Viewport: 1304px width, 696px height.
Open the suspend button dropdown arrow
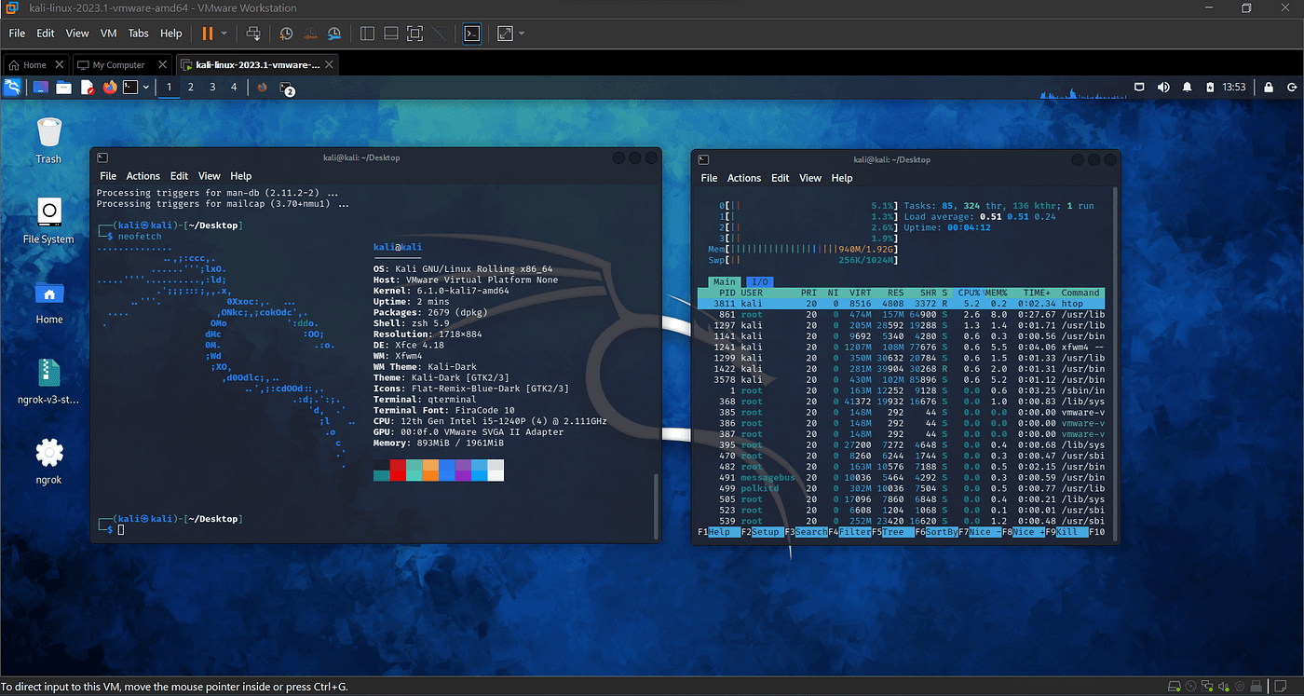[x=224, y=33]
